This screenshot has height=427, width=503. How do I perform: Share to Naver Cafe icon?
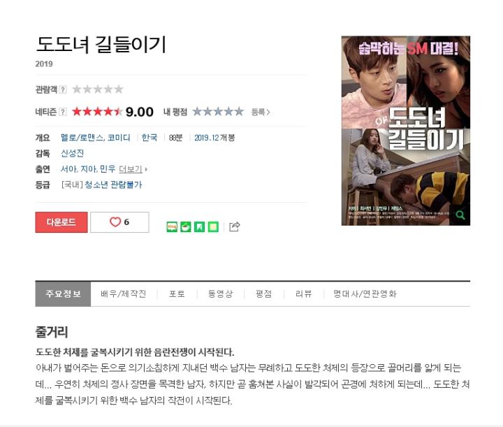click(x=186, y=227)
